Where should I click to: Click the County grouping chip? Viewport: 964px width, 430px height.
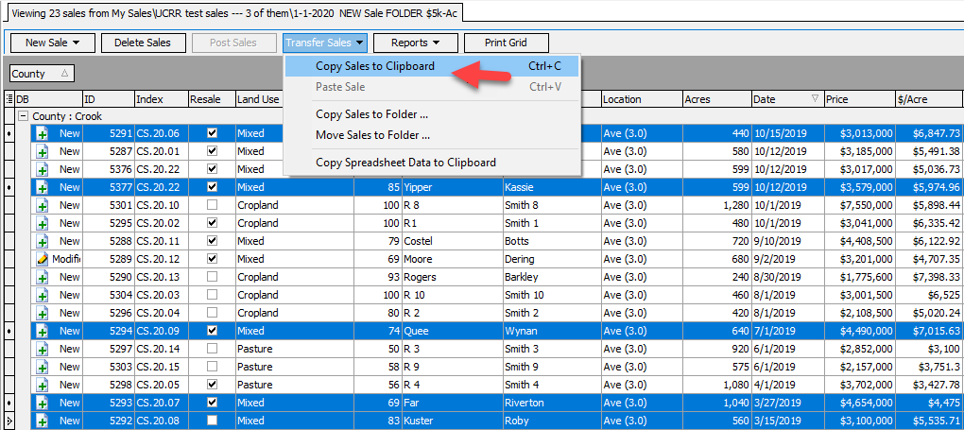pyautogui.click(x=41, y=74)
